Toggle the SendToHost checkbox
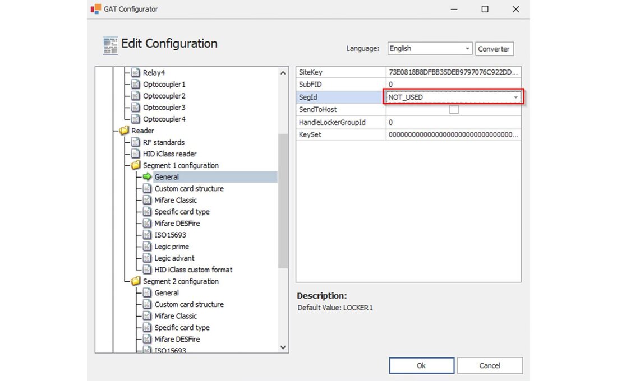Screen dimensions: 617x381 454,110
